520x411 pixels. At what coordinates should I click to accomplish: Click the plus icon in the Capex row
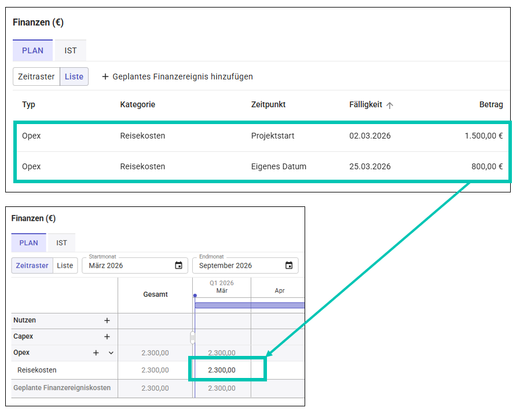click(107, 337)
